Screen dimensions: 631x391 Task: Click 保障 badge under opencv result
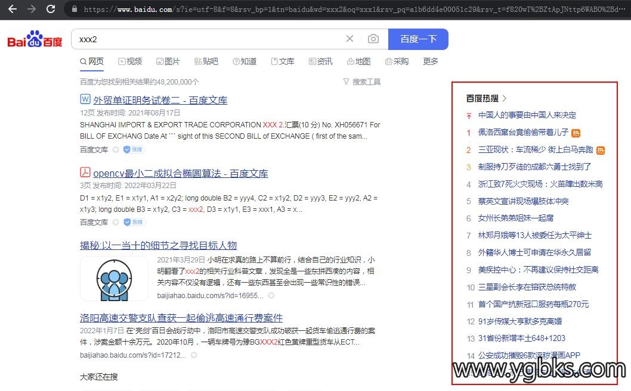tap(134, 222)
